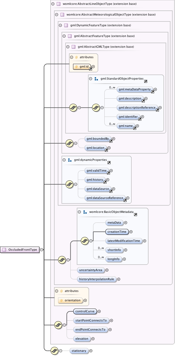Collapse the orientation attributes box
This screenshot has height=356, width=175.
[x=56, y=291]
